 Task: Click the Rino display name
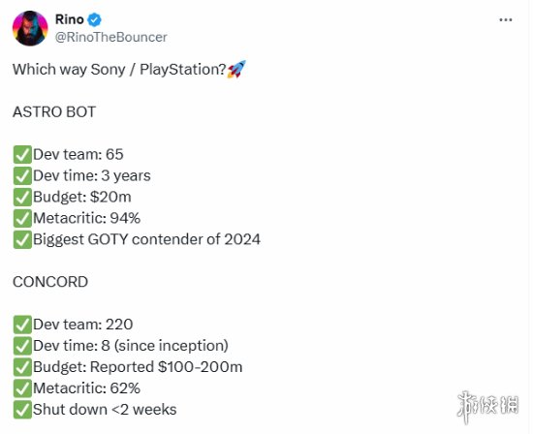click(x=70, y=19)
